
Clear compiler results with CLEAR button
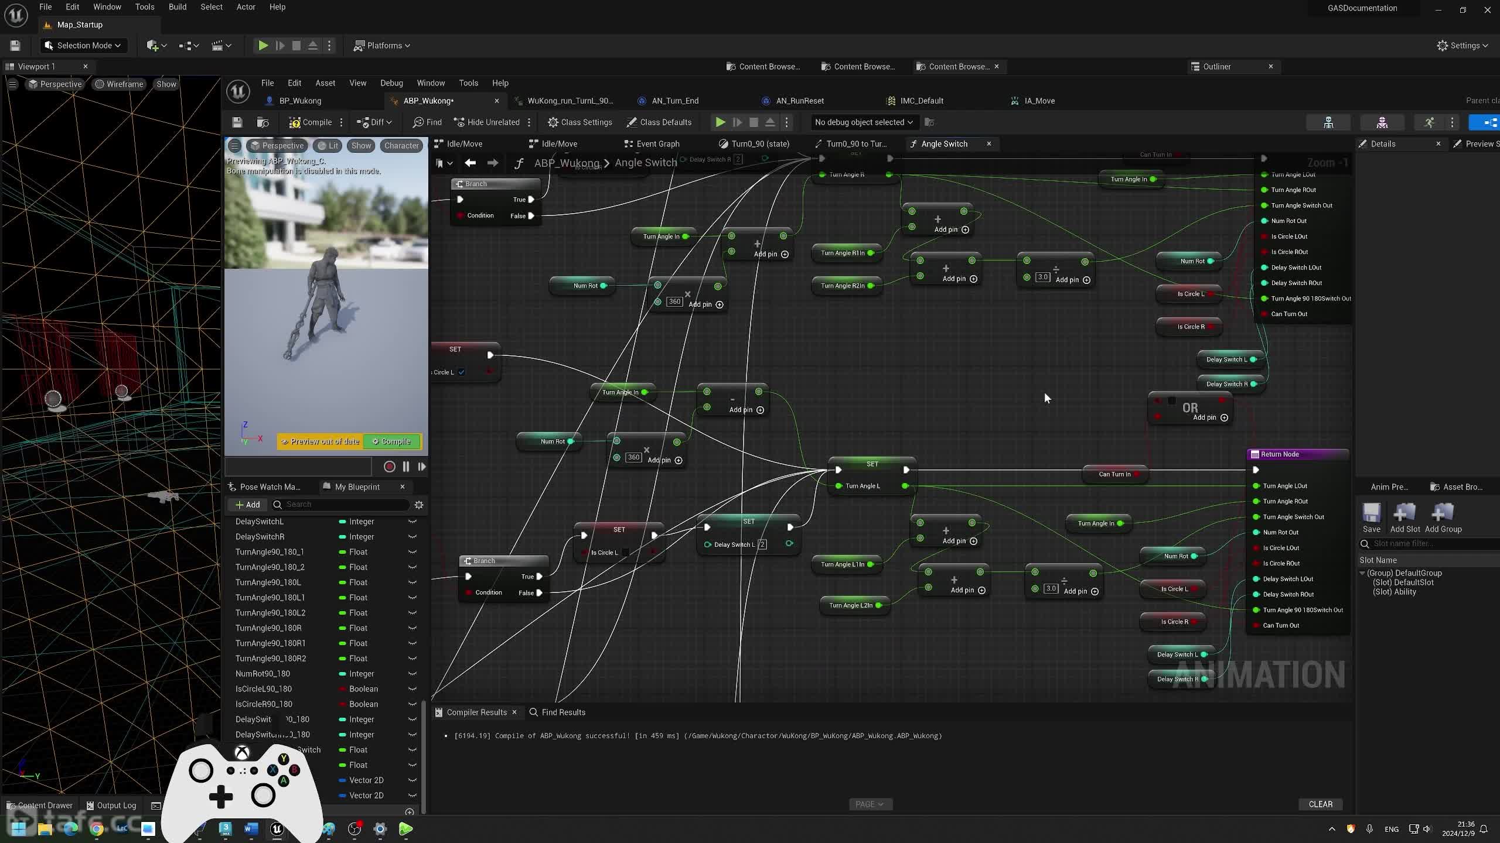click(x=1320, y=804)
